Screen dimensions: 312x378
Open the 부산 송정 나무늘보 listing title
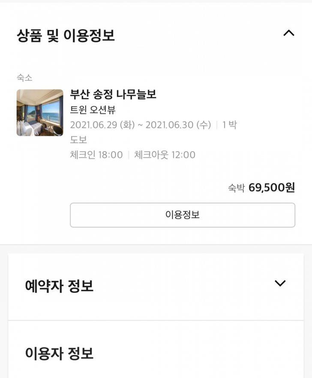(x=113, y=94)
